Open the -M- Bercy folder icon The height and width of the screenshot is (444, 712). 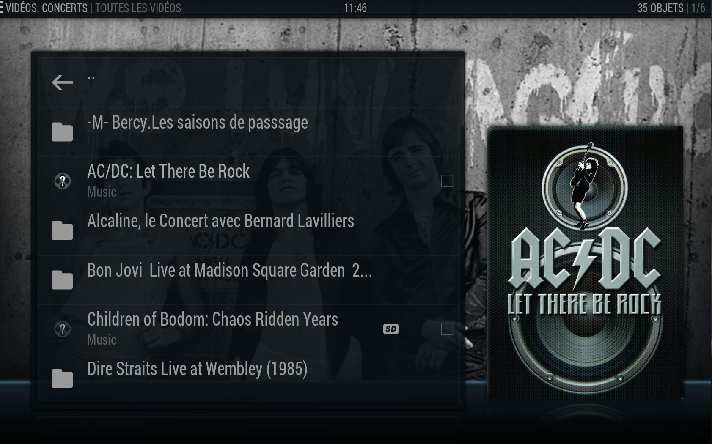[62, 132]
